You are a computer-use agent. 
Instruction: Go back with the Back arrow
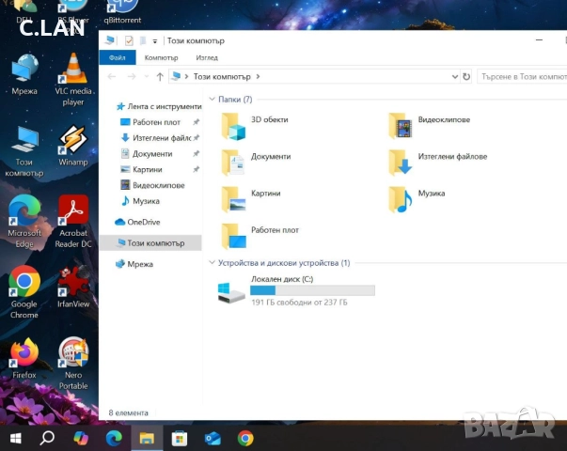tap(112, 77)
